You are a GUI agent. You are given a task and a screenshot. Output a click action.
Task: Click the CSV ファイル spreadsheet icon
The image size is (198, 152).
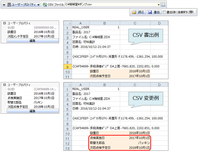[x=45, y=5]
